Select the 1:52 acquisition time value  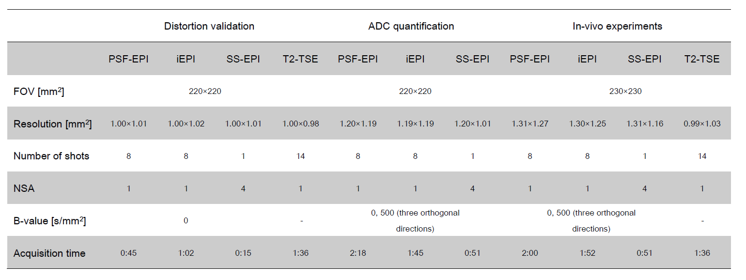(x=587, y=253)
